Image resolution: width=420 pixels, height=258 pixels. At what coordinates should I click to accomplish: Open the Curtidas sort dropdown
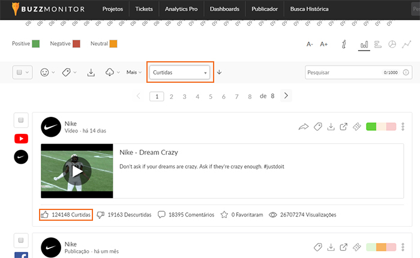180,72
